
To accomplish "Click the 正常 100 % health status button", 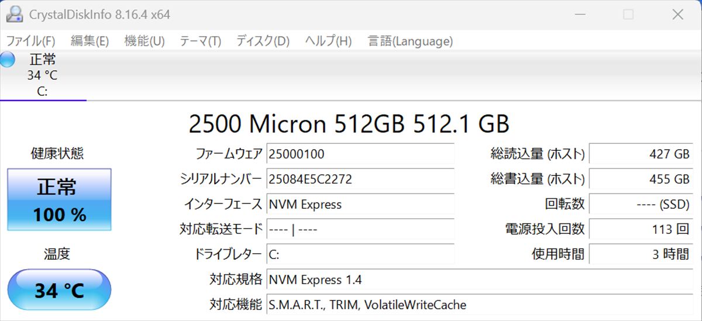I will point(59,199).
